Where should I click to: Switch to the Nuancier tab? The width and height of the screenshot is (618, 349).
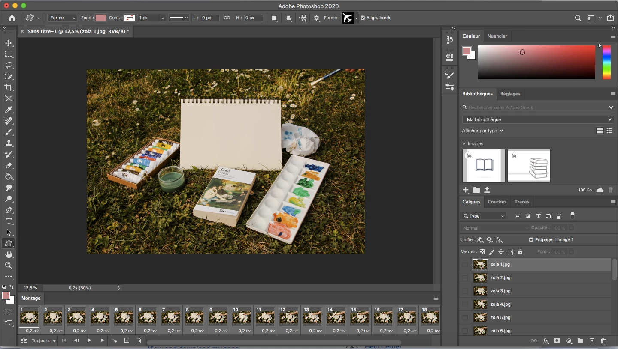[x=497, y=36]
